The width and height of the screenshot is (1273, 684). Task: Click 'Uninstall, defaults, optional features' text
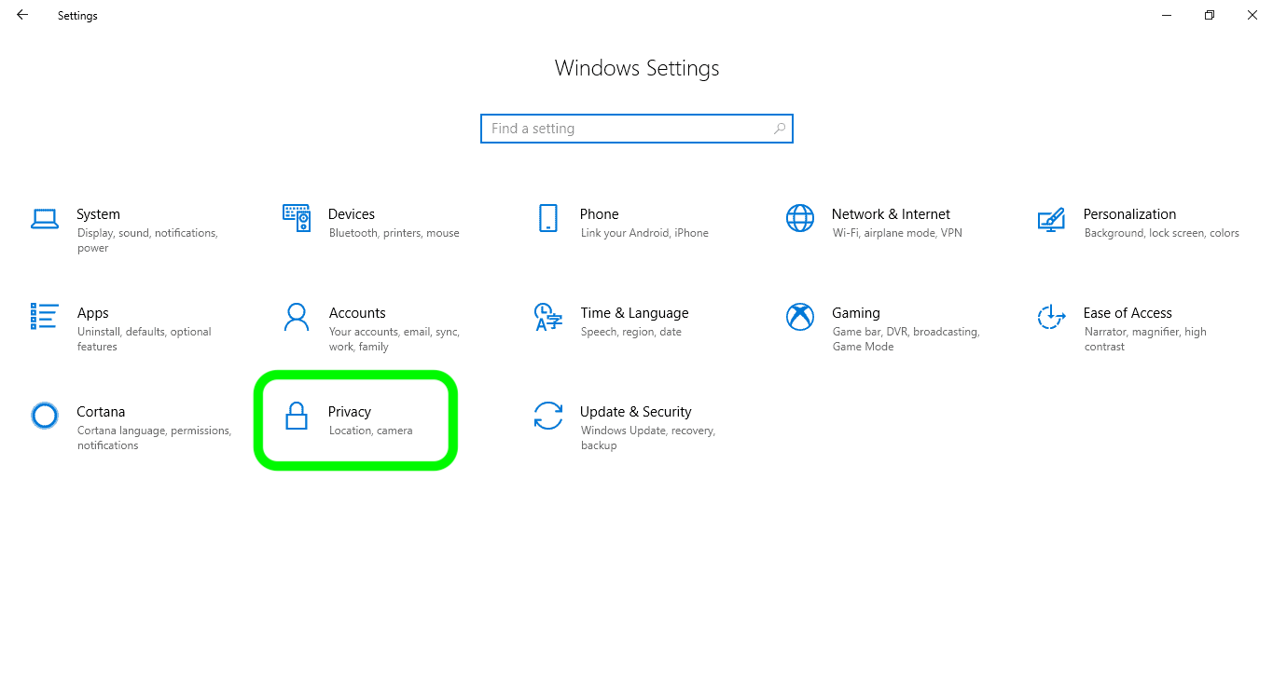click(x=144, y=339)
